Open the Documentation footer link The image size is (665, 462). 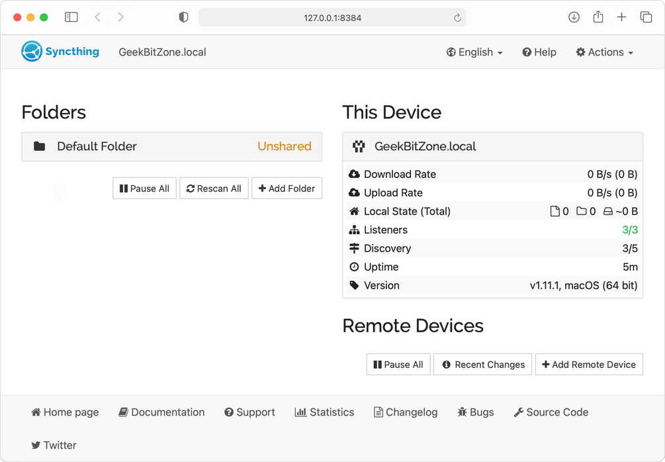coord(161,412)
